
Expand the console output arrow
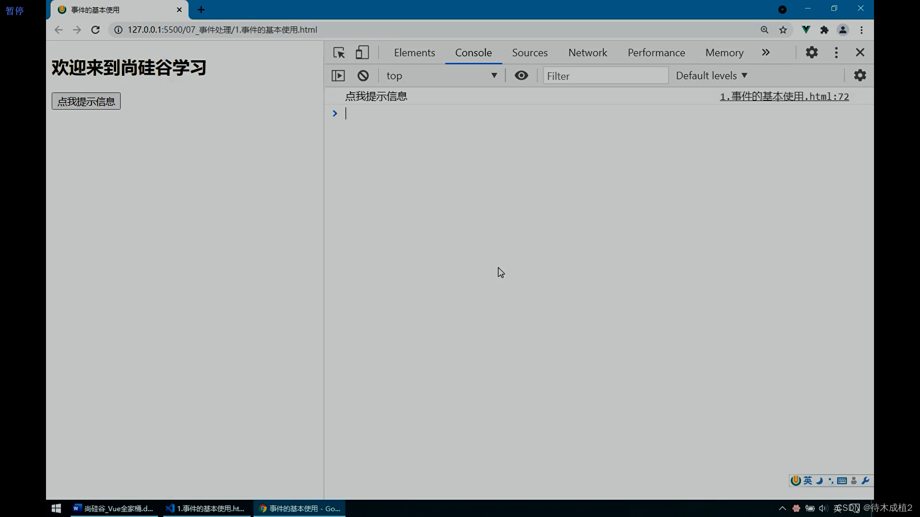[x=335, y=112]
